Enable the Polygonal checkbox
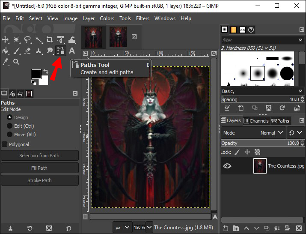Viewport: 306px width, 234px height. pyautogui.click(x=5, y=144)
